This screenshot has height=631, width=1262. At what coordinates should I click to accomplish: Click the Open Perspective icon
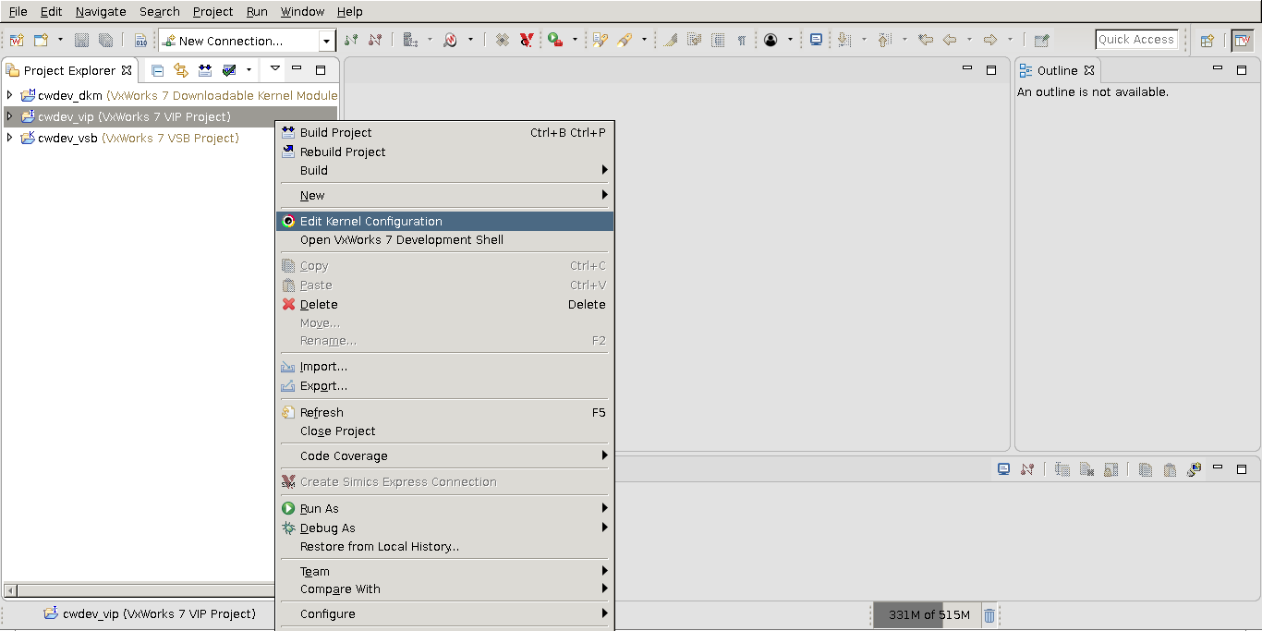1207,40
